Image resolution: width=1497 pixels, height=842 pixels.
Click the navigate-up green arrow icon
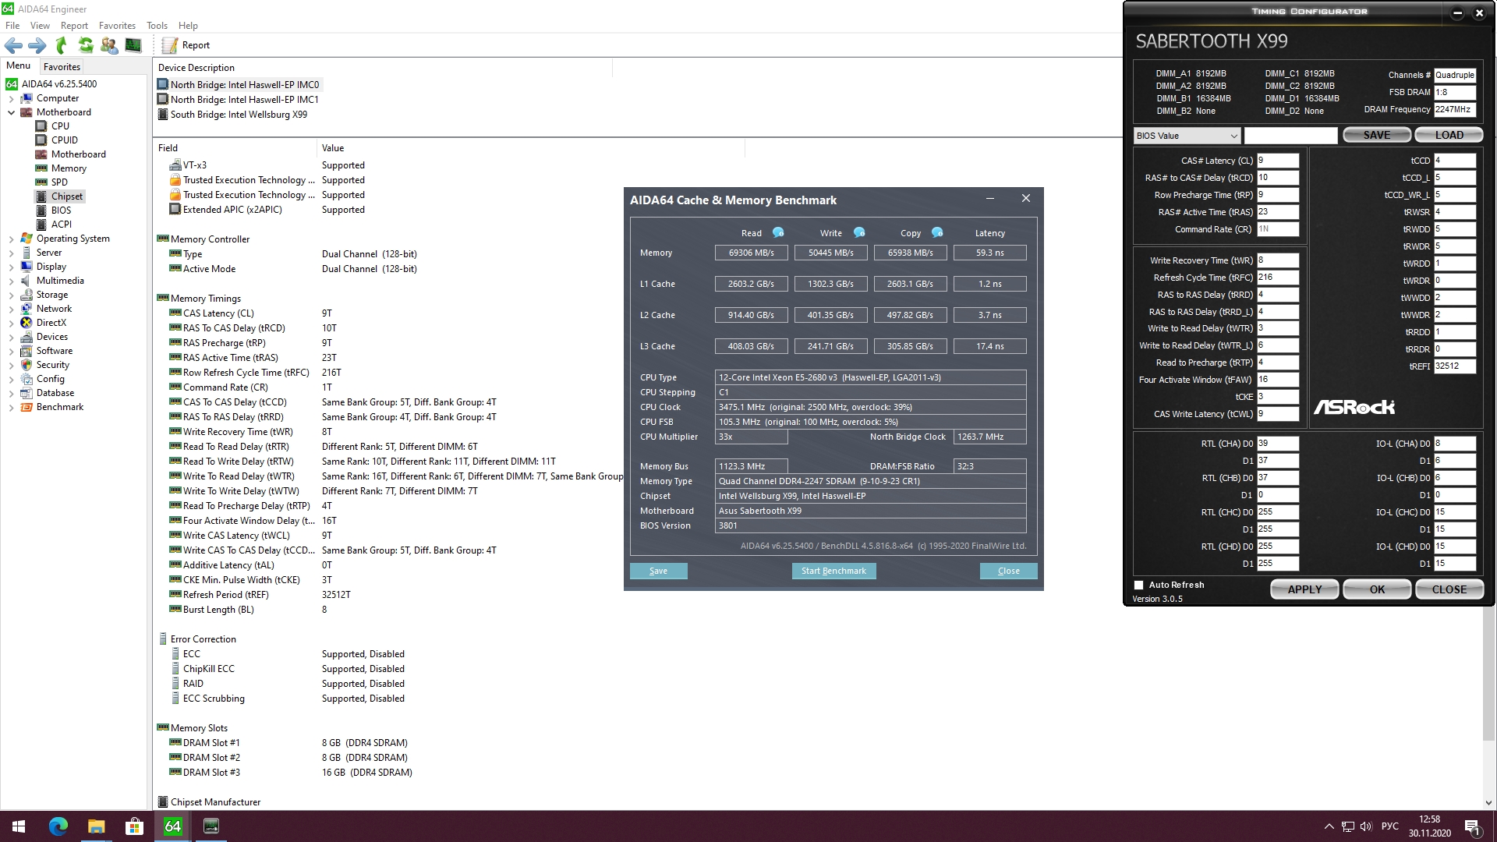point(62,45)
